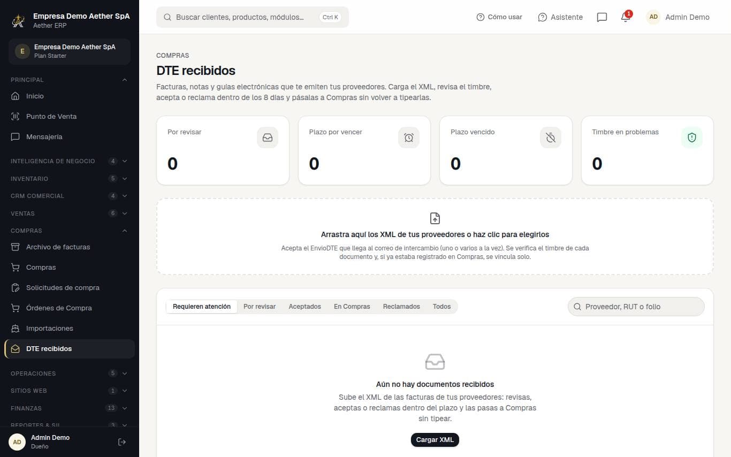Switch to the Todos tab

click(x=442, y=307)
